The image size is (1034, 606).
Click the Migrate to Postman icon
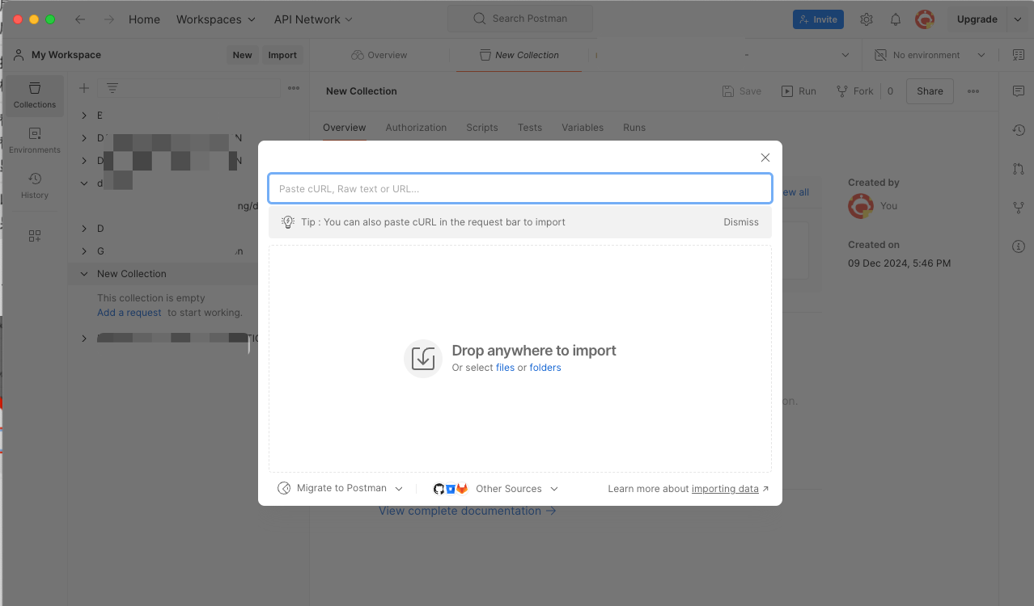tap(284, 489)
